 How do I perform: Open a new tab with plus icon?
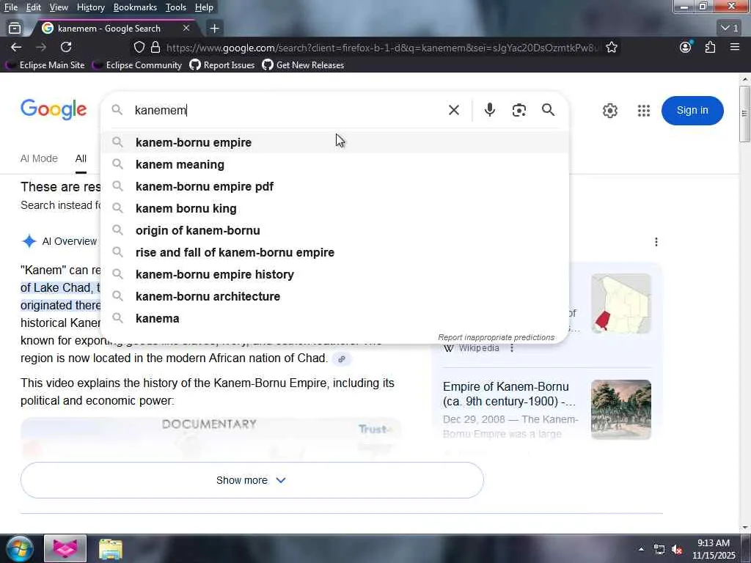coord(215,29)
